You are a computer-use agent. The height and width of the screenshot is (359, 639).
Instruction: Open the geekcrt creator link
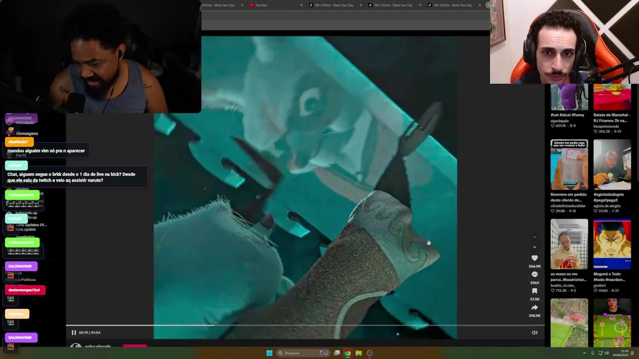[601, 286]
